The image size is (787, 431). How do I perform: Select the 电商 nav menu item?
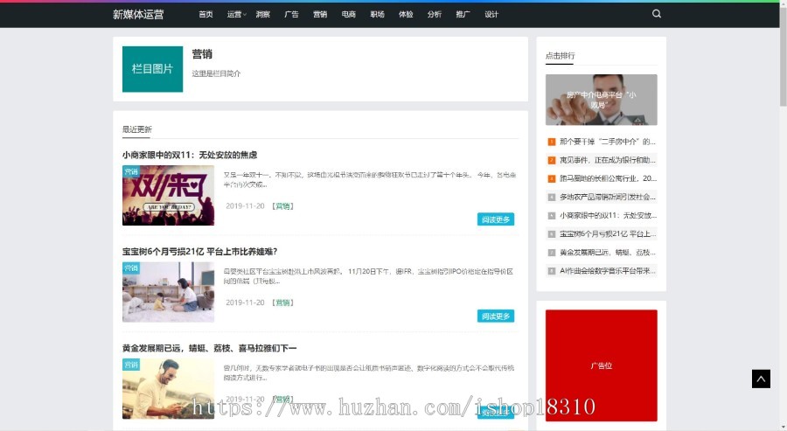[348, 14]
